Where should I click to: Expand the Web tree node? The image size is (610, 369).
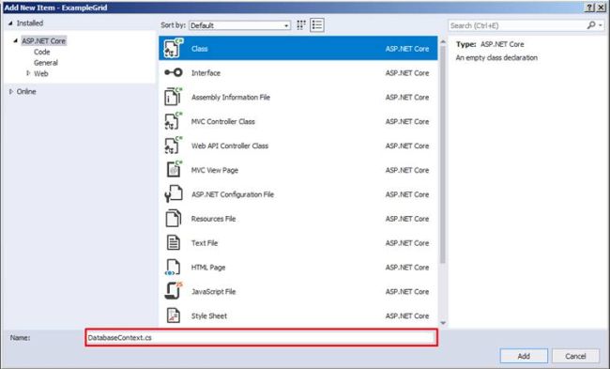(x=28, y=73)
